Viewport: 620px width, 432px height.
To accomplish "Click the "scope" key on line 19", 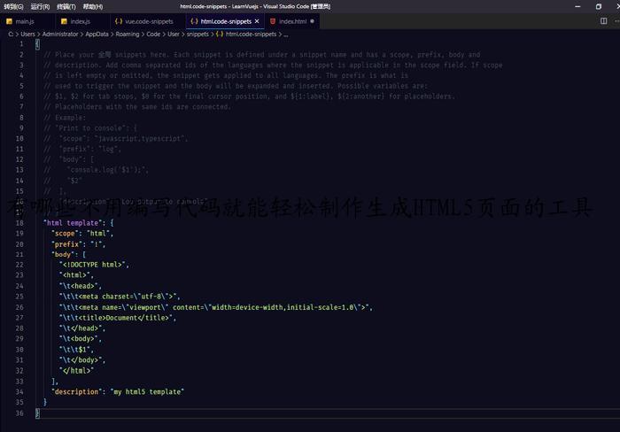I will [65, 234].
